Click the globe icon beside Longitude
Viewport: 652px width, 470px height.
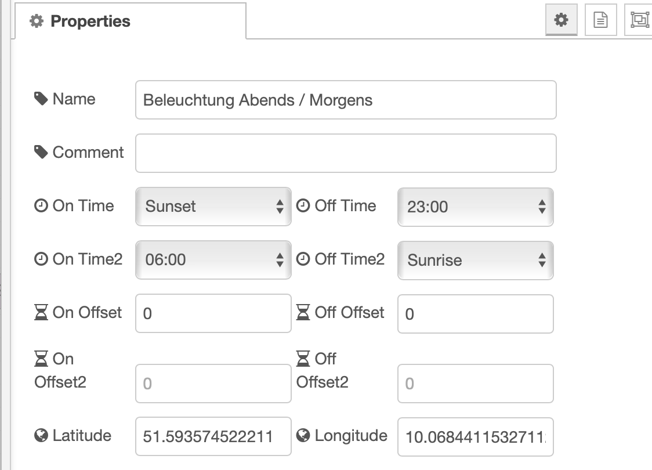click(303, 435)
